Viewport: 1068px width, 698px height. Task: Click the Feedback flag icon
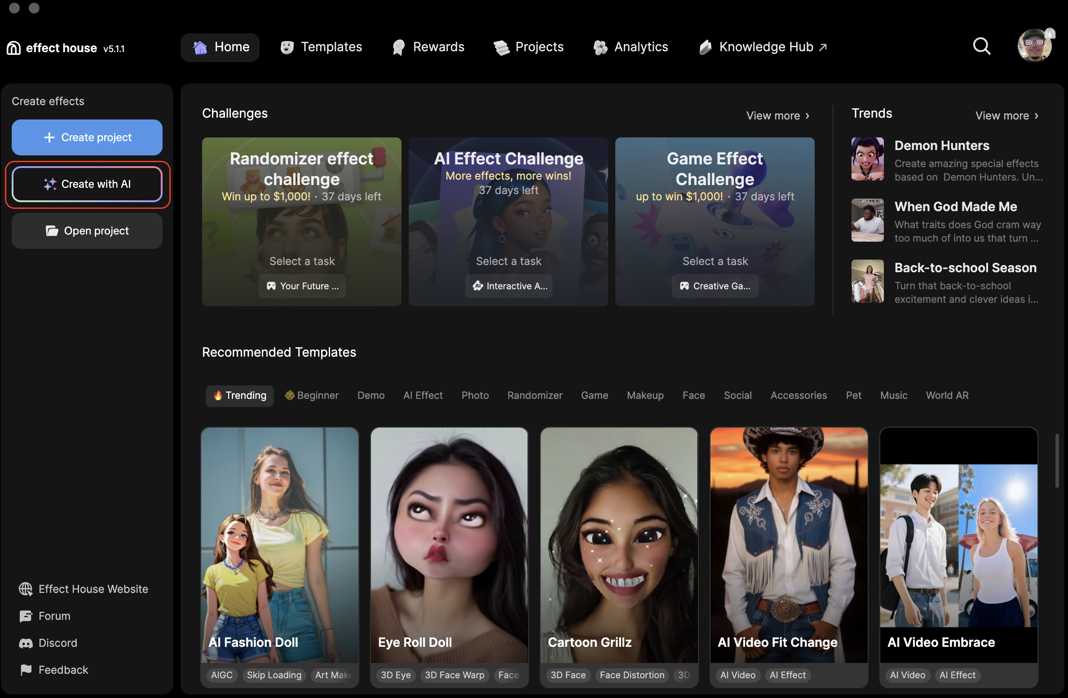tap(26, 670)
